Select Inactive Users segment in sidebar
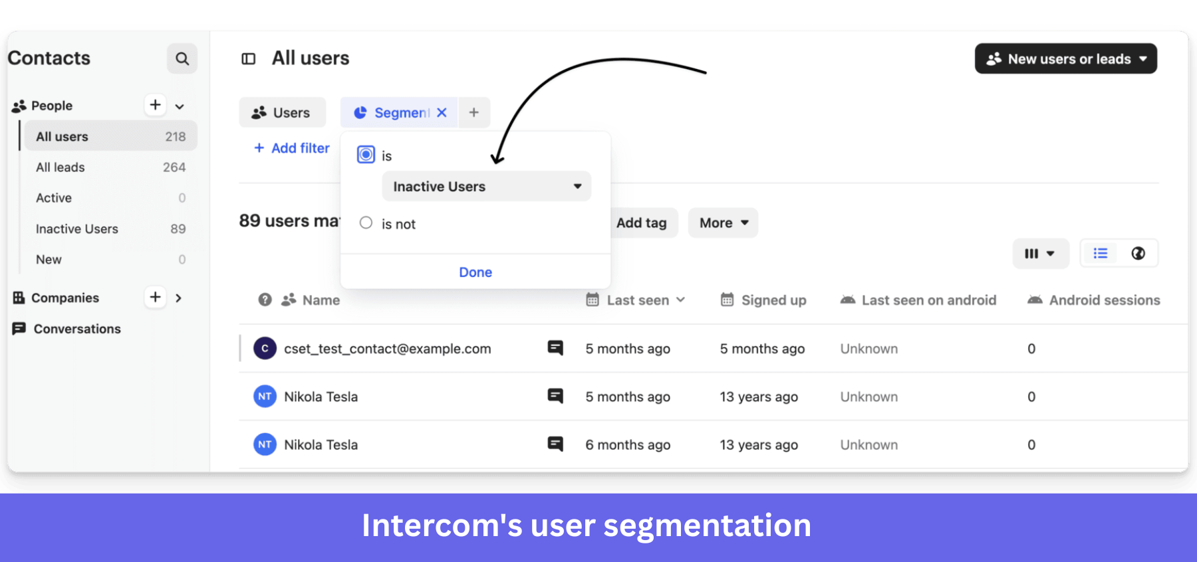Image resolution: width=1197 pixels, height=562 pixels. tap(110, 229)
